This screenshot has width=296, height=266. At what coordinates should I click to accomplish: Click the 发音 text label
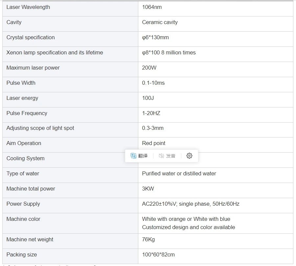(x=171, y=156)
